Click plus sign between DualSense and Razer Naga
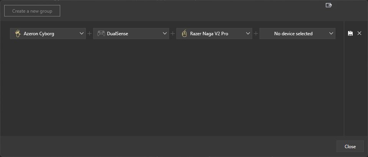Image resolution: width=368 pixels, height=157 pixels. (173, 34)
